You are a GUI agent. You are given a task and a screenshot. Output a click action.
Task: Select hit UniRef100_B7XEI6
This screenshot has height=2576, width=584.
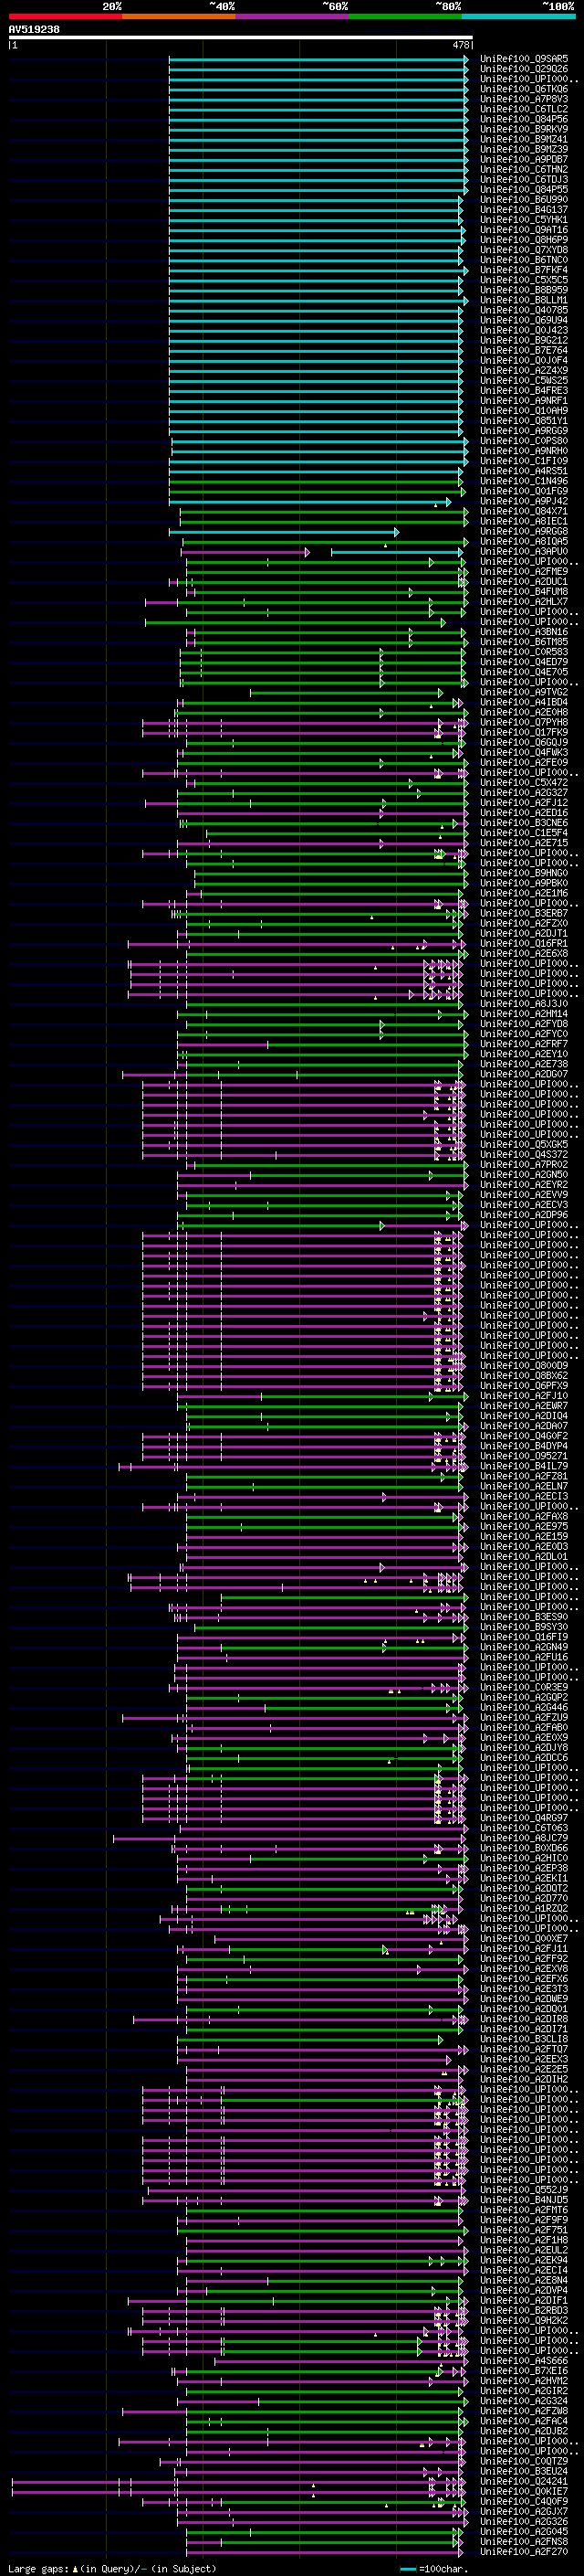524,2371
